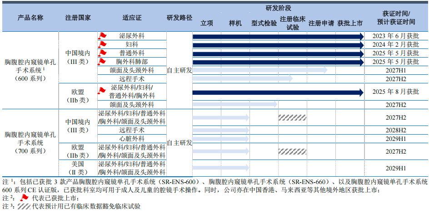Click the dark progress arrow in 泌尿外科 row
Screen dimensions: 429x213
(x=278, y=37)
